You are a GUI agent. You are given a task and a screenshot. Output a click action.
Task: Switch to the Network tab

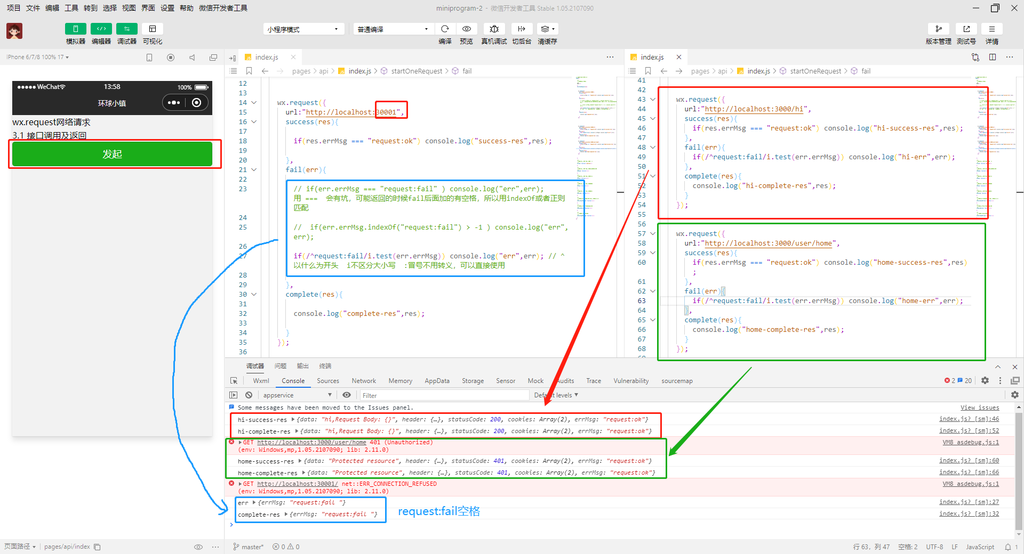pyautogui.click(x=364, y=381)
